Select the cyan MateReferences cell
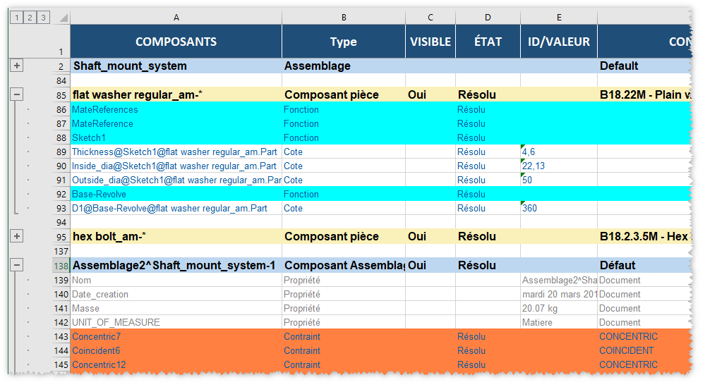Screen dimensions: 705x387 pyautogui.click(x=176, y=109)
